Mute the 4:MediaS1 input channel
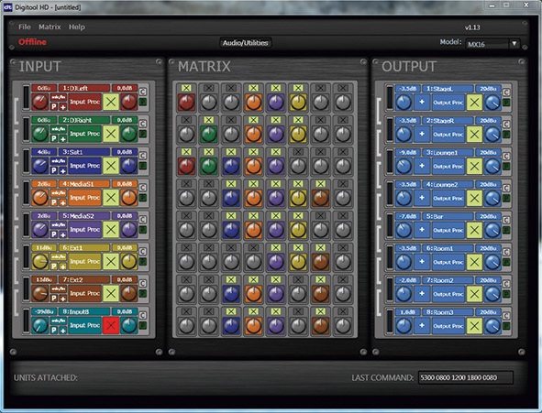The width and height of the screenshot is (542, 413). coord(111,198)
